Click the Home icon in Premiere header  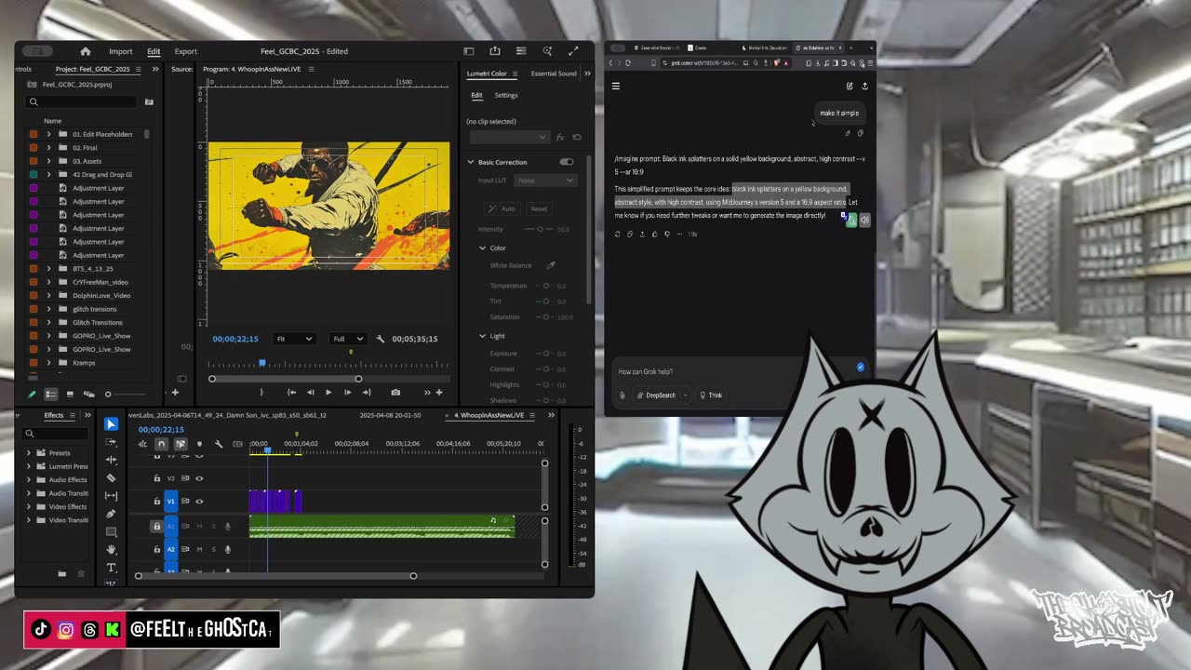point(86,51)
